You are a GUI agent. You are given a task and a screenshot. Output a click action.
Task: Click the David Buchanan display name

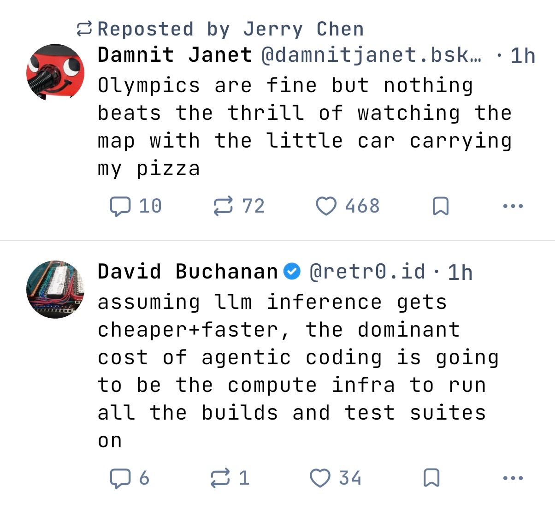pos(188,272)
